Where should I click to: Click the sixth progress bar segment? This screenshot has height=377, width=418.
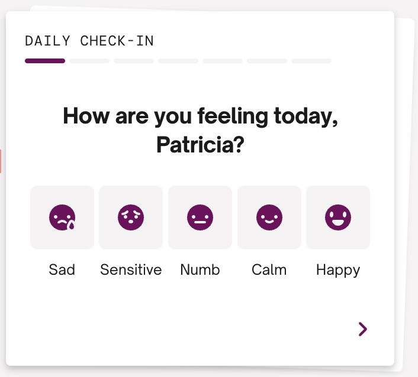tap(267, 61)
